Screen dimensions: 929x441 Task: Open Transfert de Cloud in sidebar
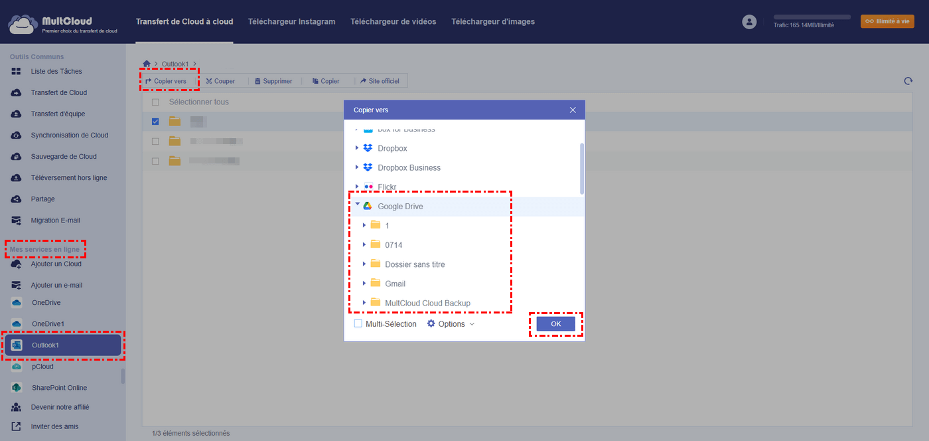[x=58, y=92]
